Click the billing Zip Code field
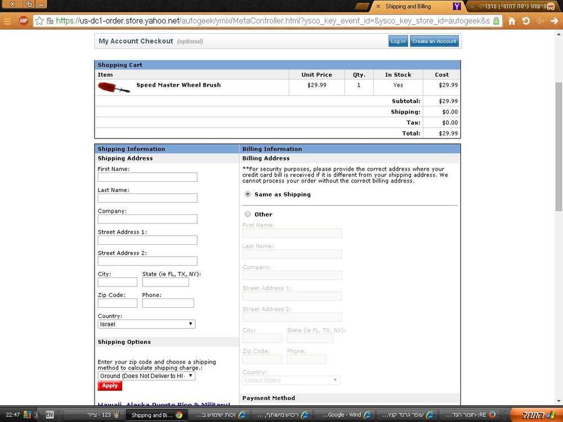The width and height of the screenshot is (563, 422). (x=262, y=359)
